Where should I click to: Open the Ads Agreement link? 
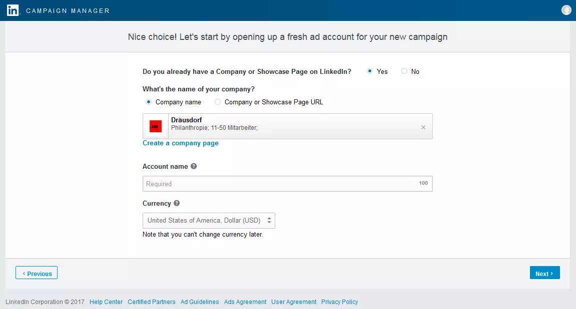[245, 302]
